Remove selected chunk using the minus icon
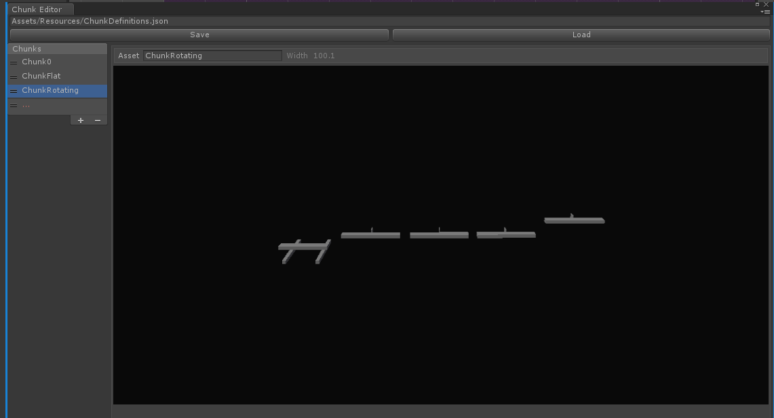Viewport: 774px width, 418px height. 97,120
